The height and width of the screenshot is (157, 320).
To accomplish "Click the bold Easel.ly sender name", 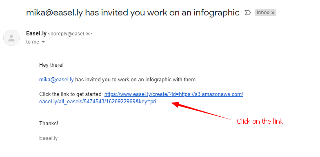I will click(36, 33).
